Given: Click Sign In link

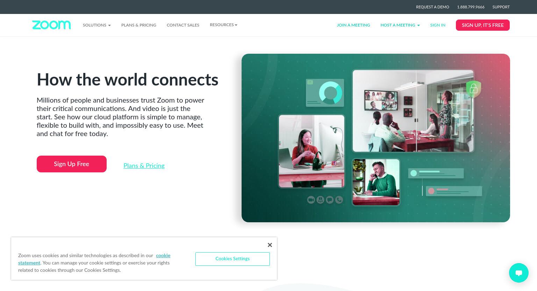Looking at the screenshot, I should [x=438, y=25].
